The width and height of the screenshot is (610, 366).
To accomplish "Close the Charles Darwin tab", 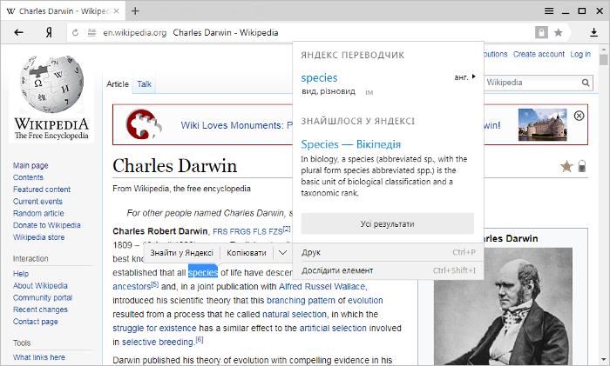I will 116,11.
